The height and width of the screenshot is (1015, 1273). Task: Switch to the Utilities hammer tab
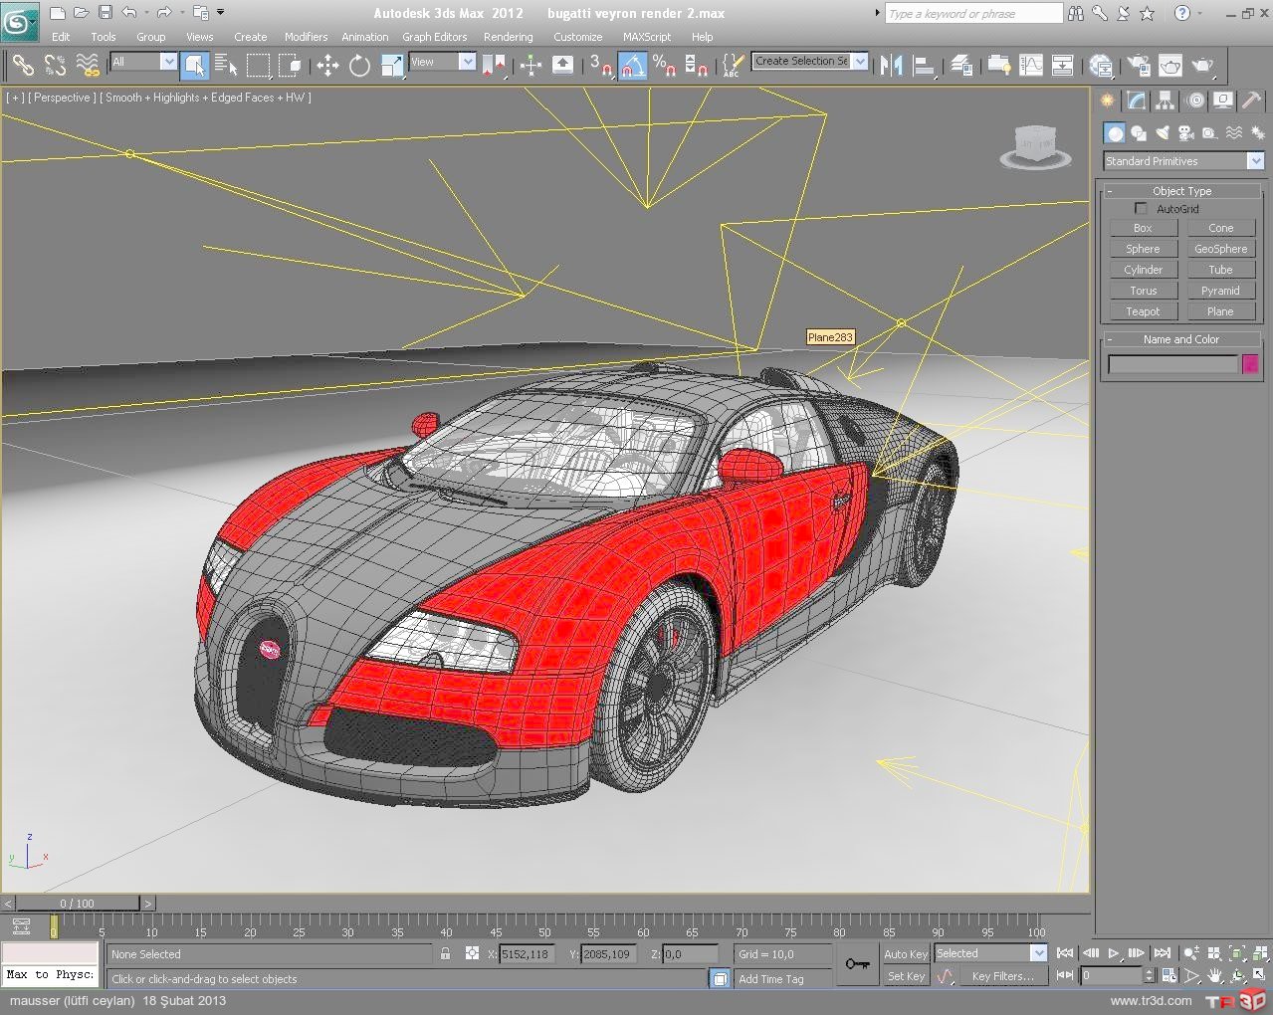tap(1251, 101)
